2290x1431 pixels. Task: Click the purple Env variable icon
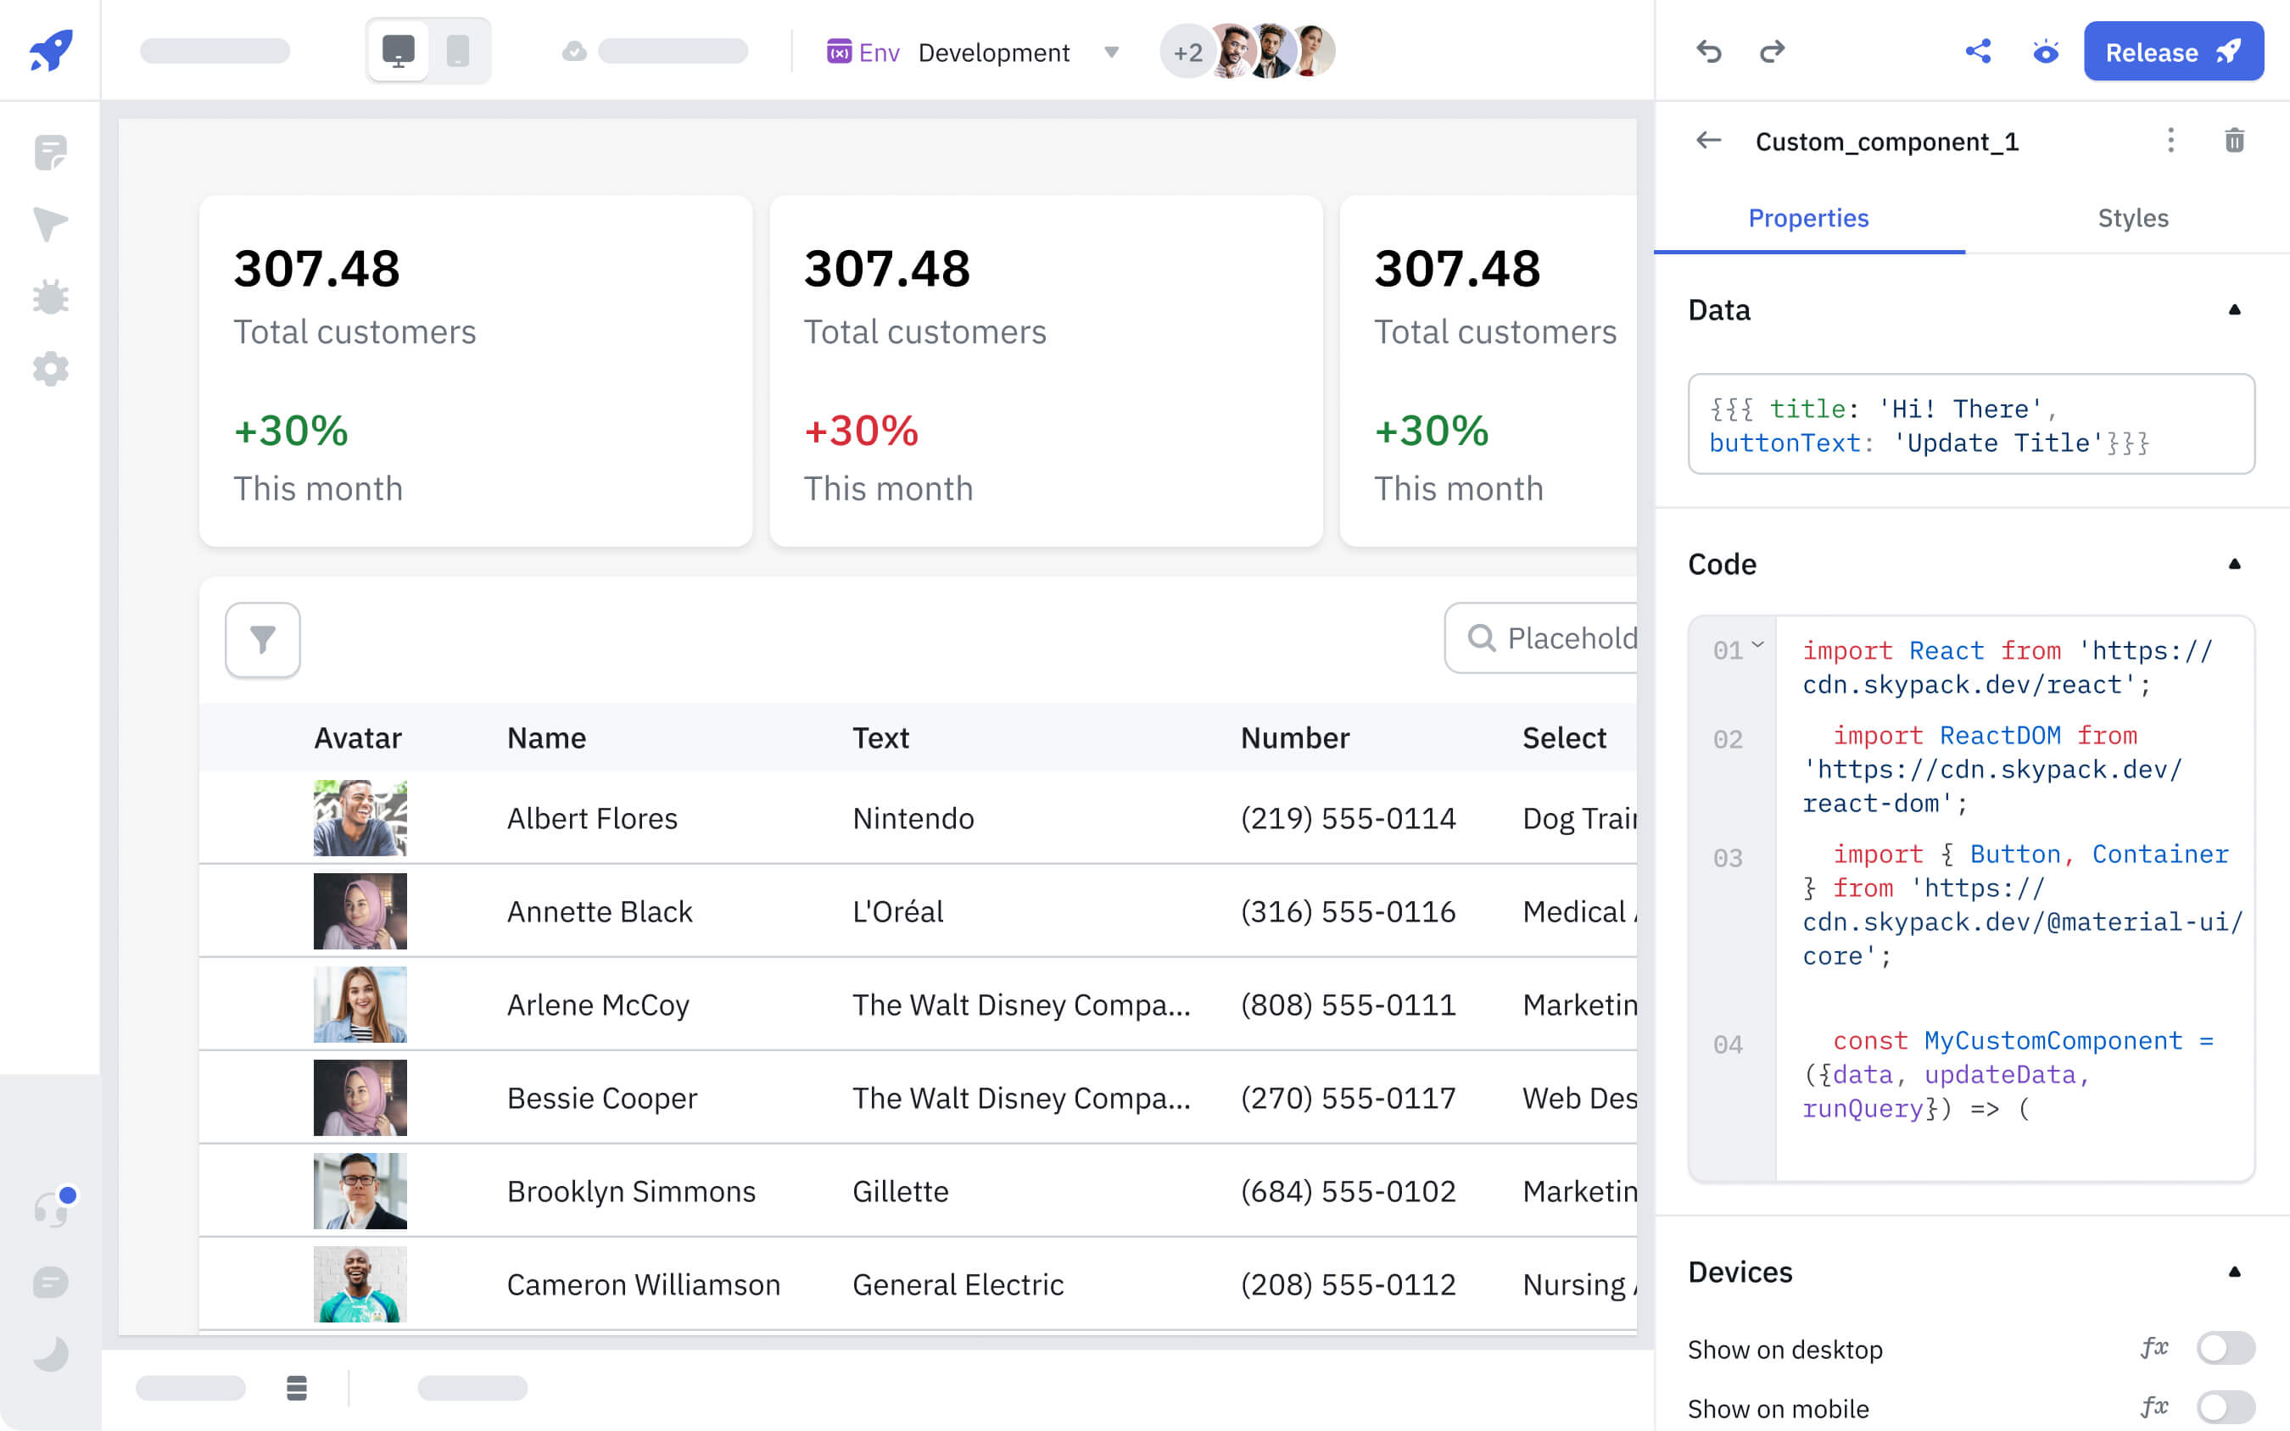(x=839, y=51)
